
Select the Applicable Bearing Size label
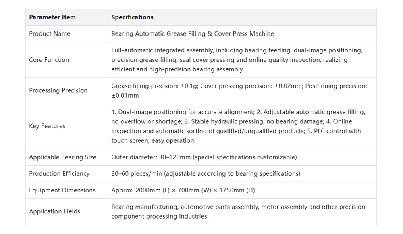pyautogui.click(x=62, y=157)
